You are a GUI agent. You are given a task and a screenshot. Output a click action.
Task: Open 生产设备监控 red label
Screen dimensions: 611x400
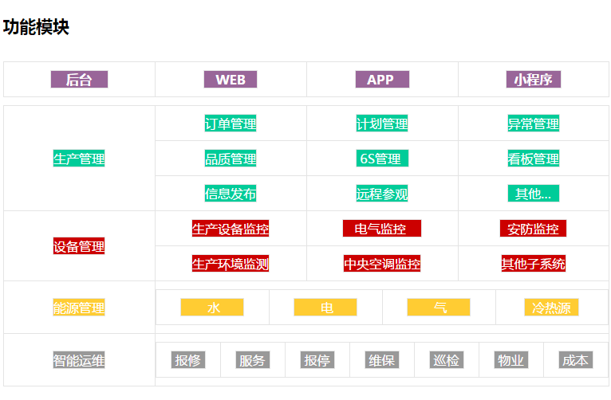(x=231, y=229)
